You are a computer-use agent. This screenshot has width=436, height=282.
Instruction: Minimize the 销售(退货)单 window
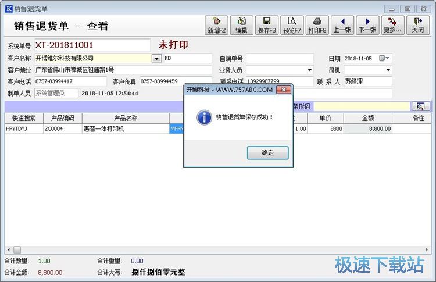tap(391, 9)
